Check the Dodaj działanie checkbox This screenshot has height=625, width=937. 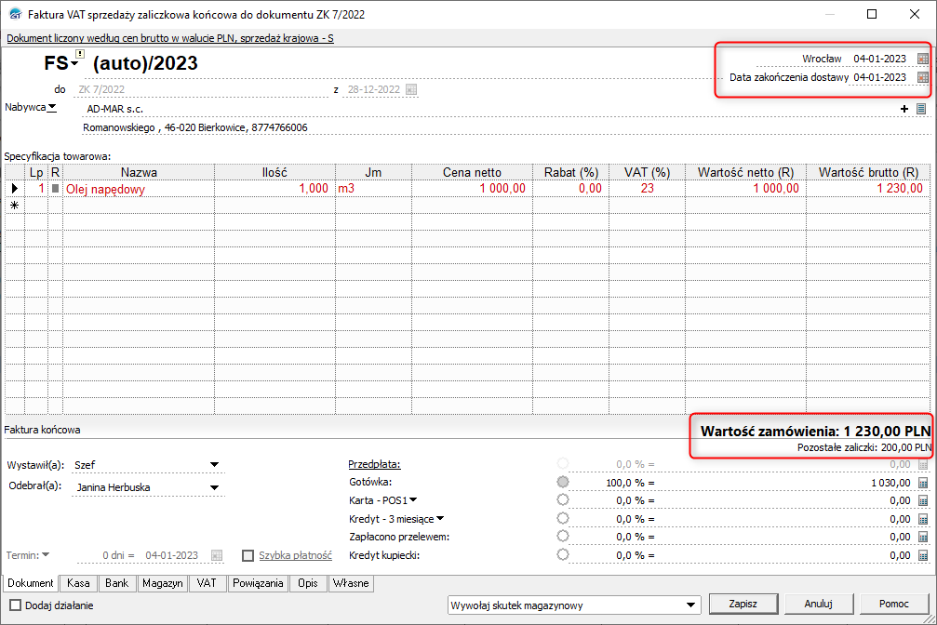16,605
